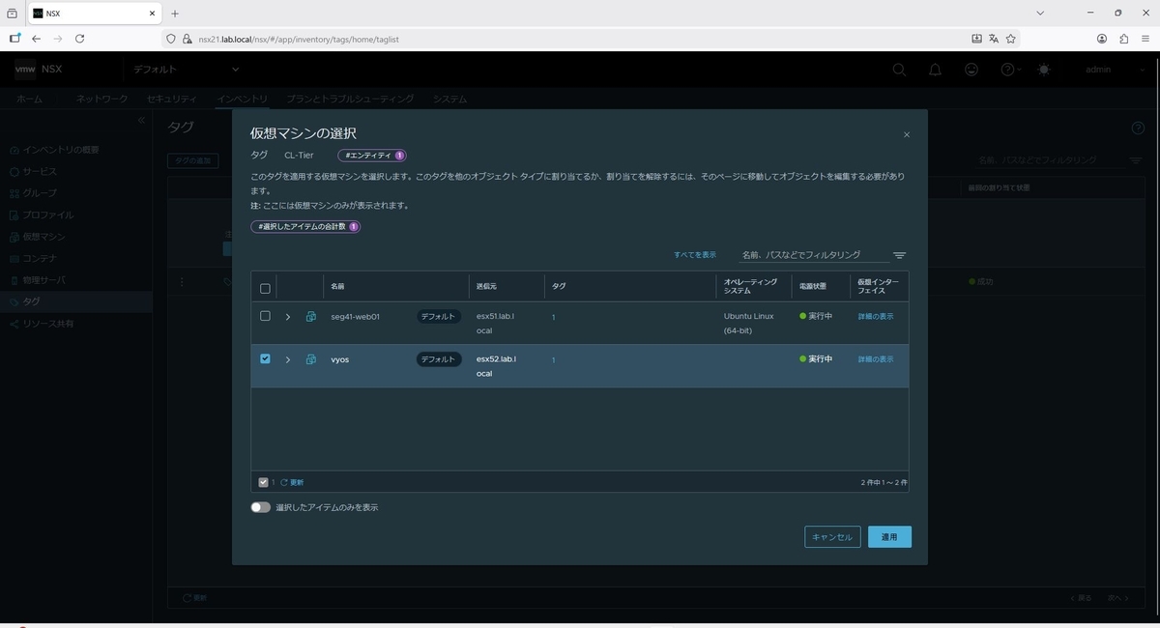Collapse the sidebar with the double-chevron icon
This screenshot has height=628, width=1160.
(141, 120)
